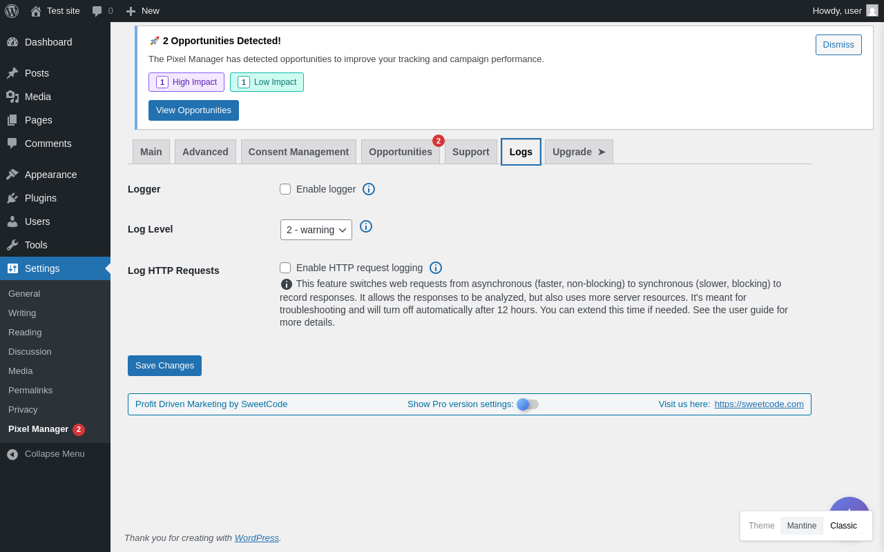Enable the HTTP request logging checkbox
This screenshot has height=552, width=884.
285,268
